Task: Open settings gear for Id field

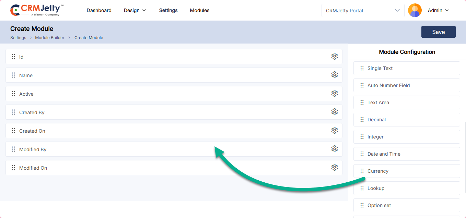Action: point(334,57)
